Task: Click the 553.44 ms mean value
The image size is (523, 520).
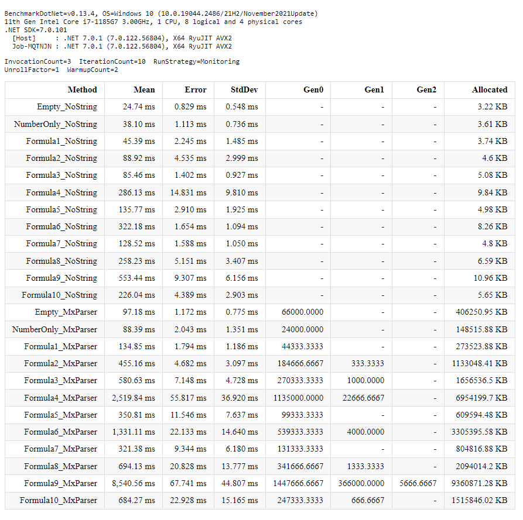Action: pyautogui.click(x=137, y=278)
